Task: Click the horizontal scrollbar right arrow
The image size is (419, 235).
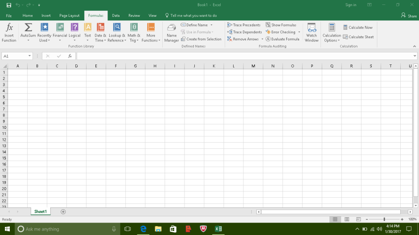Action: click(x=410, y=212)
